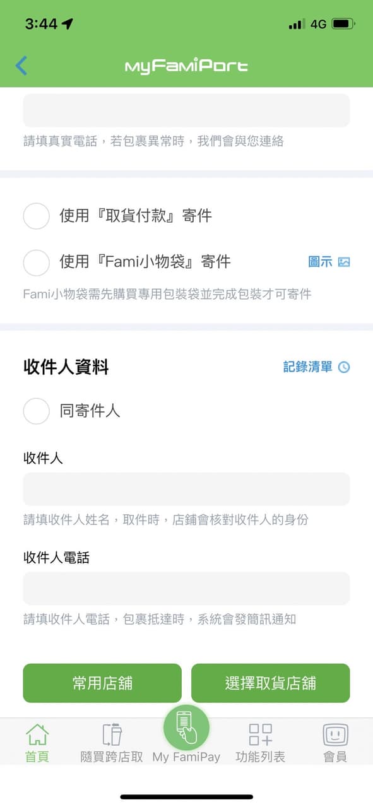View the image icon beside 圖示
Screen dimensions: 373x807
click(344, 262)
